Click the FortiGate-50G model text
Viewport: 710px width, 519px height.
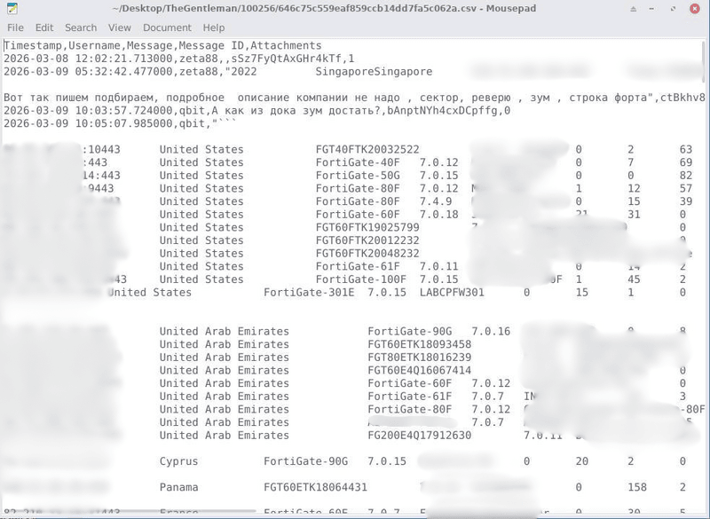coord(358,176)
